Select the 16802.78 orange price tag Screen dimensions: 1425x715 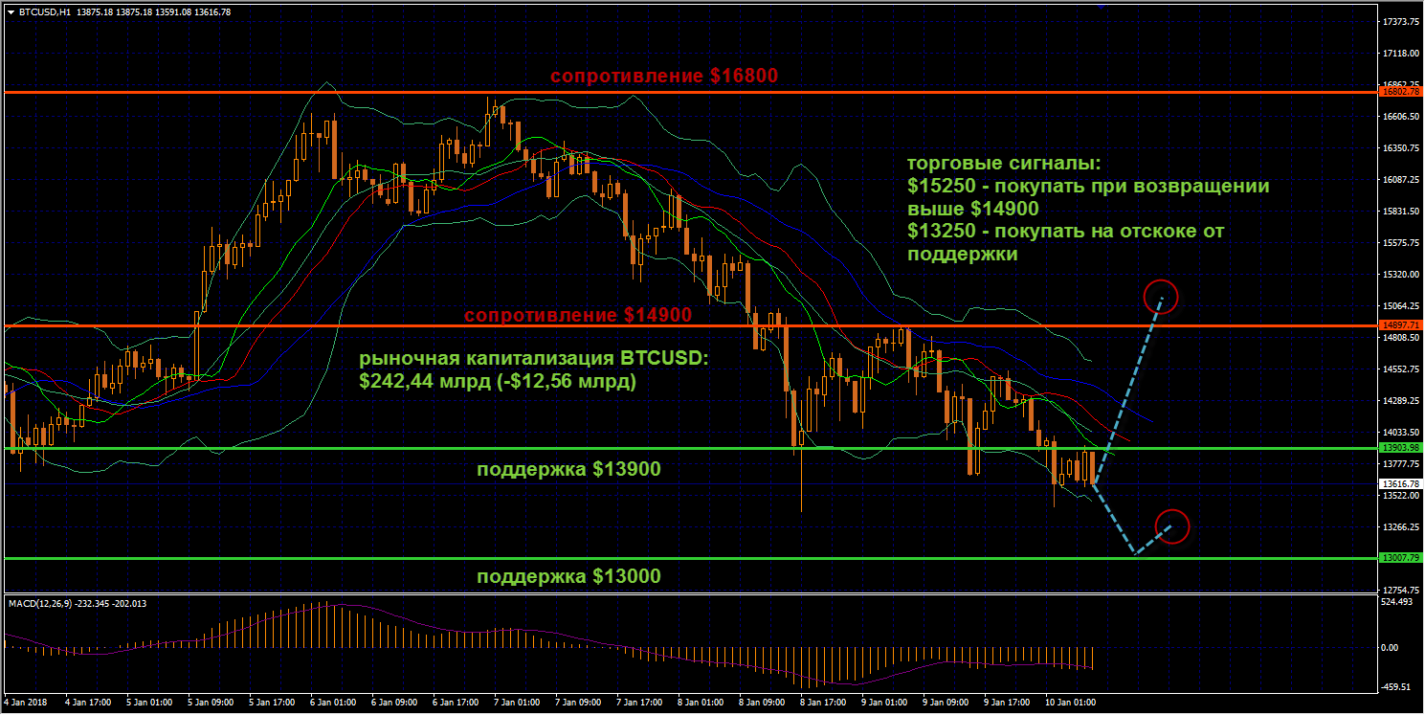[x=1400, y=92]
